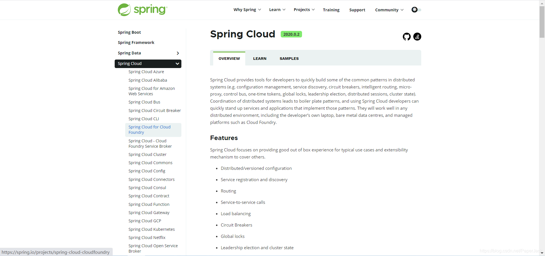The height and width of the screenshot is (256, 545).
Task: Open the Training menu item
Action: tap(331, 10)
